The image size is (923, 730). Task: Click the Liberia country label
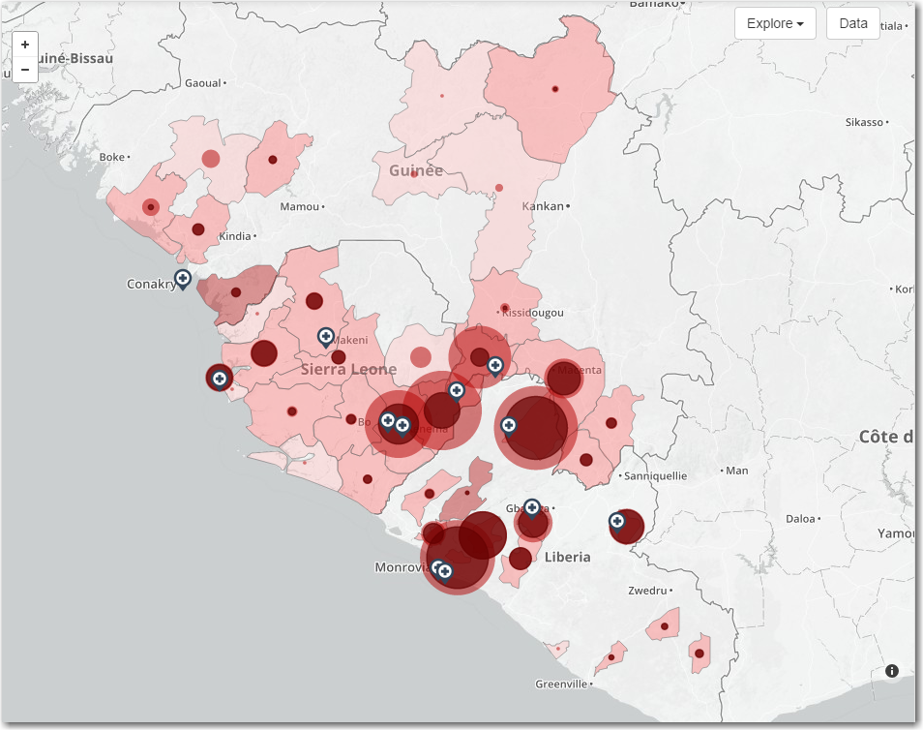pos(567,557)
